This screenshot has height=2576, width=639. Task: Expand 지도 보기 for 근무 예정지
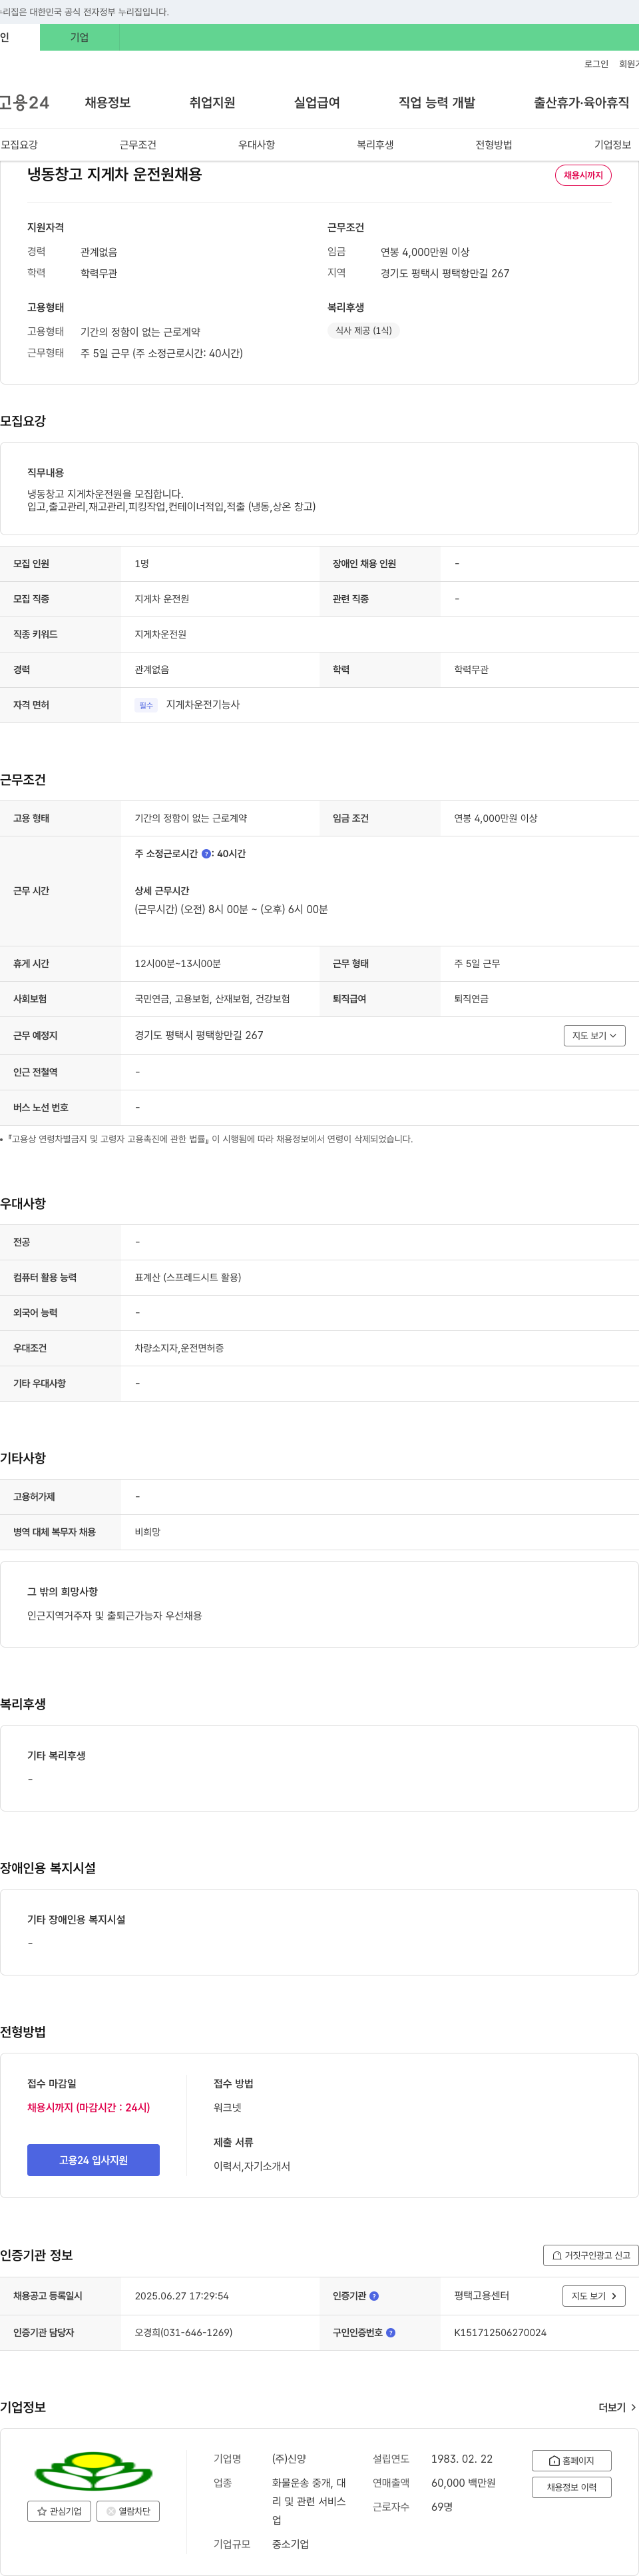594,1036
